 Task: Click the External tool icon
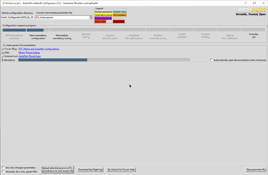tap(3, 57)
